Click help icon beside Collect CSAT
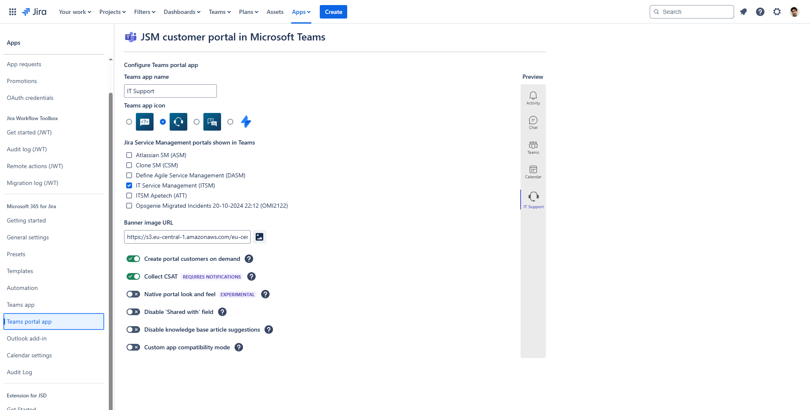This screenshot has height=410, width=810. pos(251,276)
